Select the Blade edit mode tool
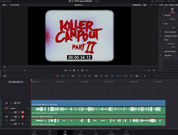 (x=73, y=76)
